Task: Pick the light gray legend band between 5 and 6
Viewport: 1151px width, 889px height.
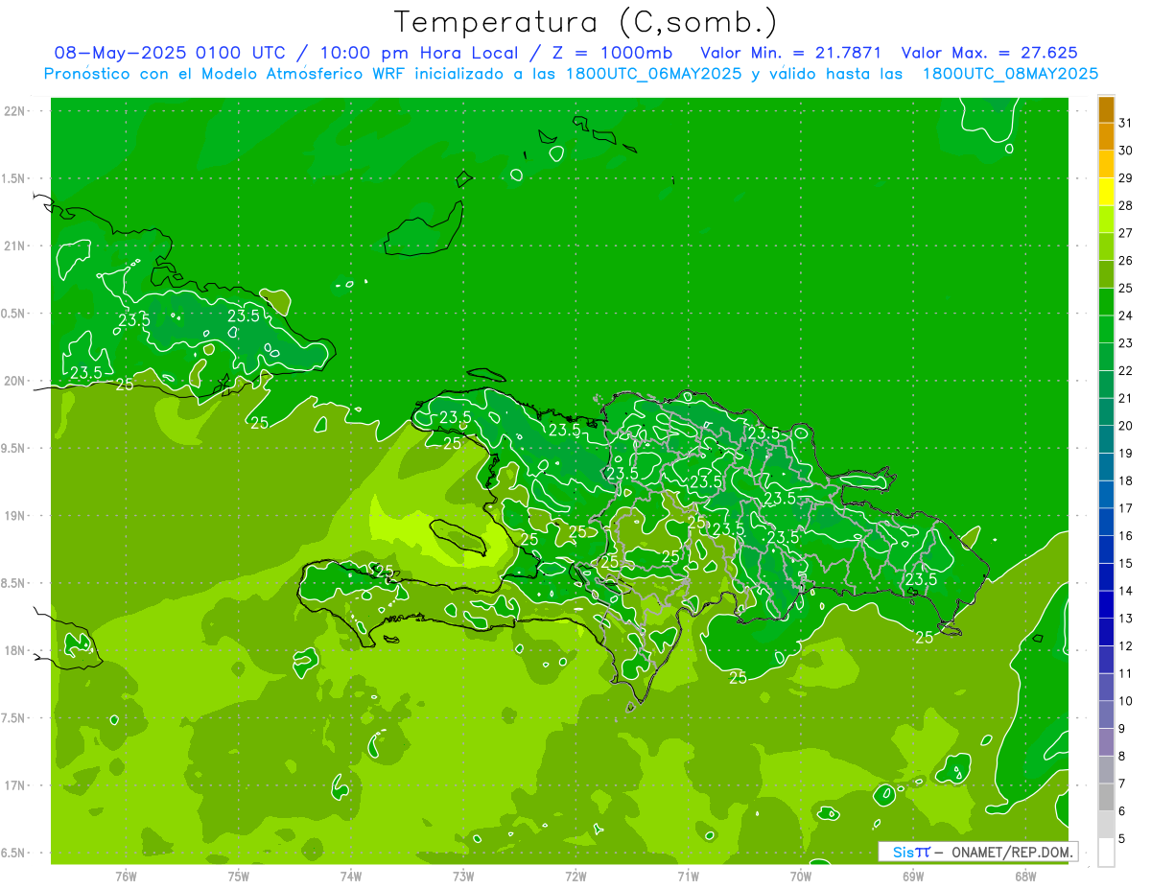Action: (x=1106, y=825)
